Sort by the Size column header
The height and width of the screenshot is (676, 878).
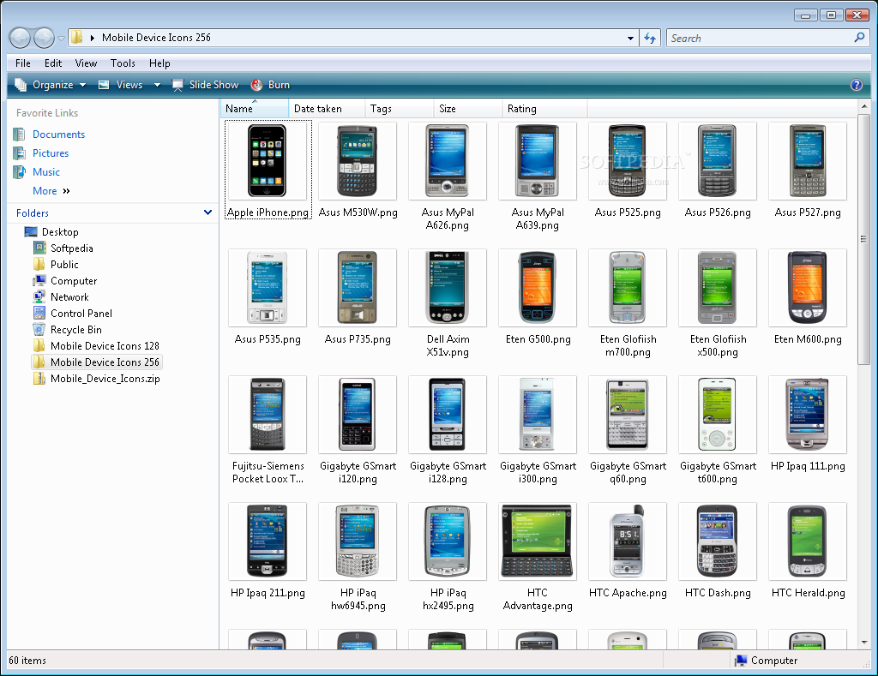pyautogui.click(x=467, y=109)
